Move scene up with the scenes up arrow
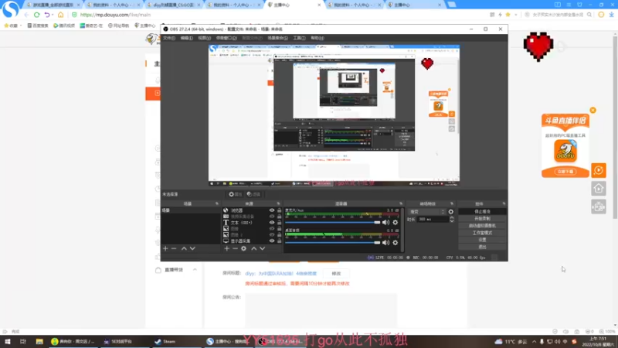 tap(184, 248)
